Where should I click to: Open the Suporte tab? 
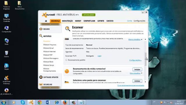coord(101,21)
